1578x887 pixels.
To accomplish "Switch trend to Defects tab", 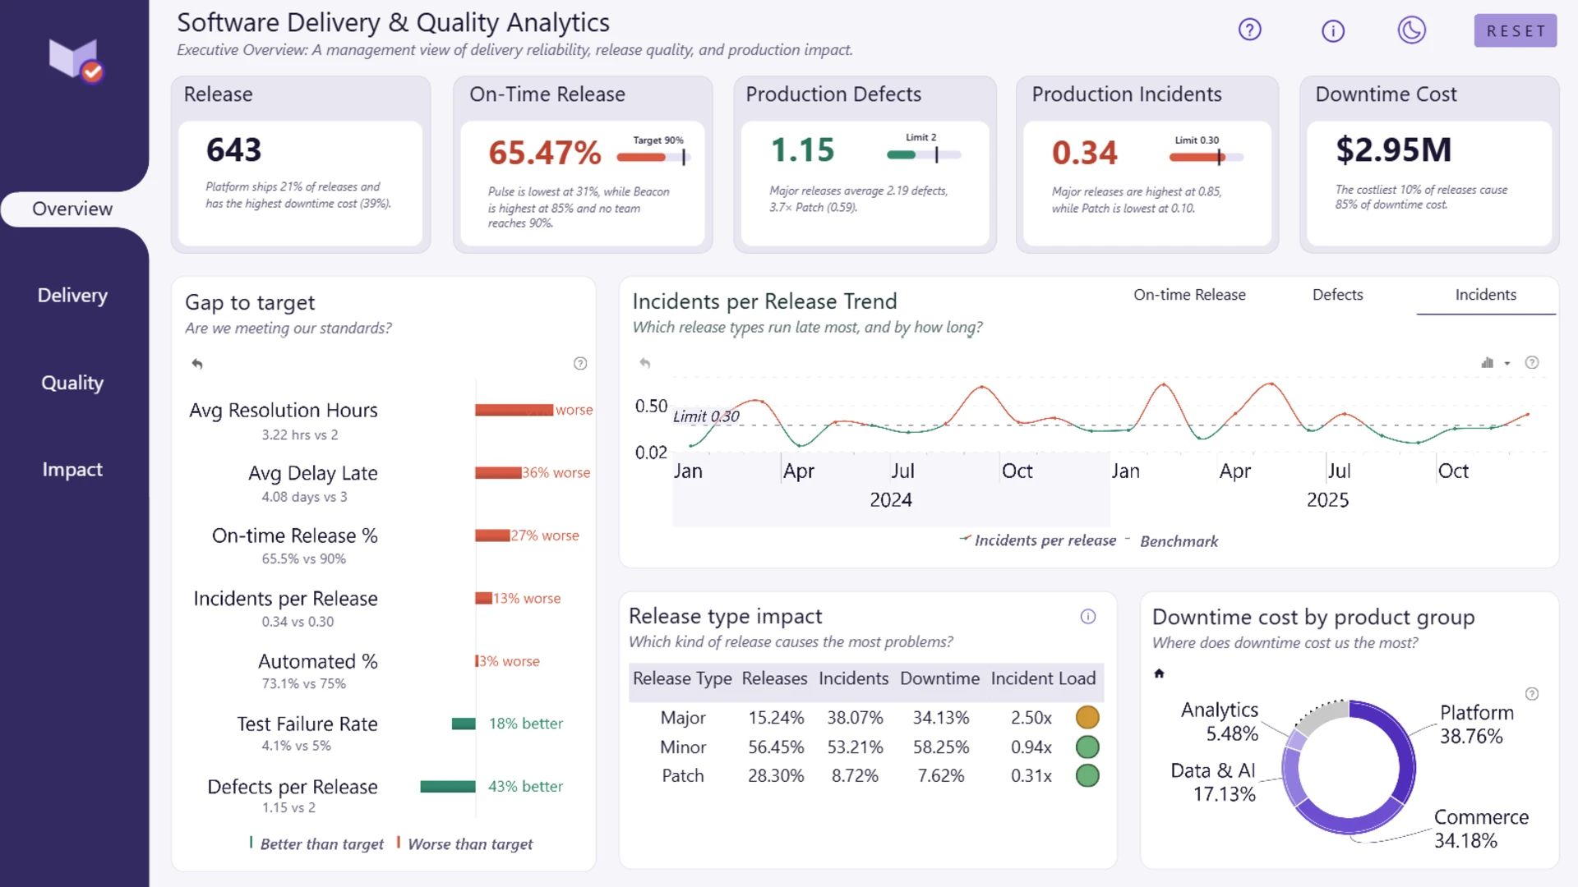I will point(1337,295).
